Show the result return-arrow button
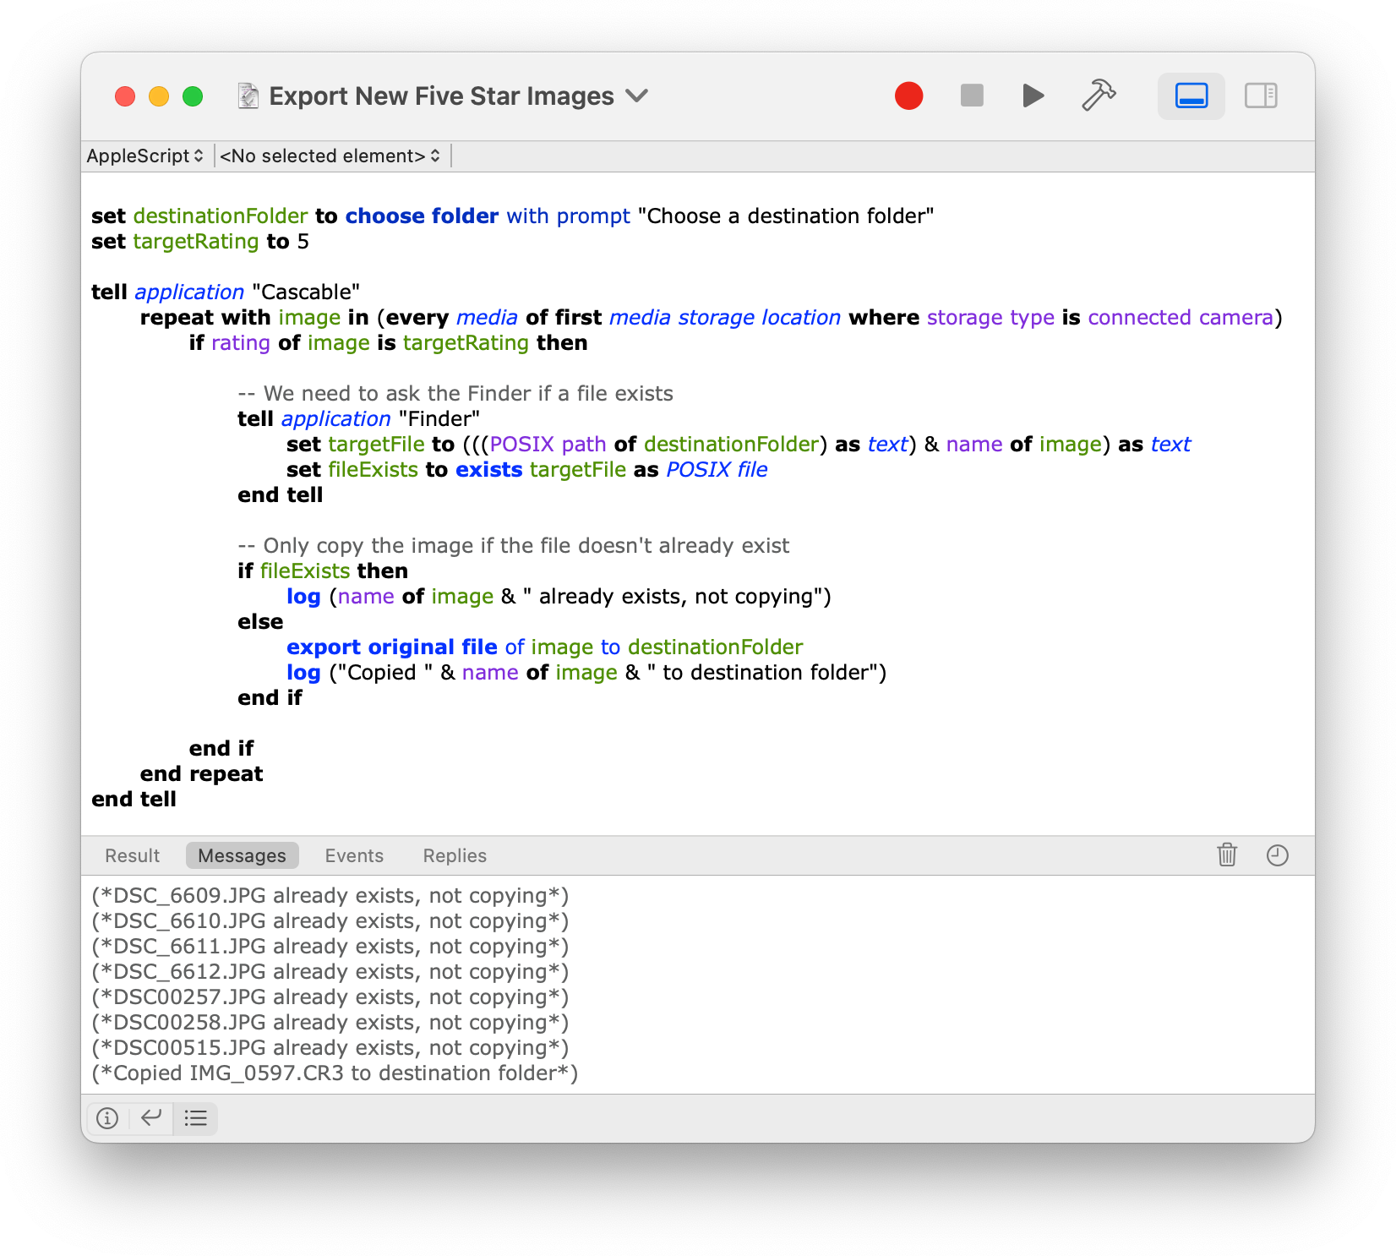Screen dimensions: 1396x1256 151,1118
